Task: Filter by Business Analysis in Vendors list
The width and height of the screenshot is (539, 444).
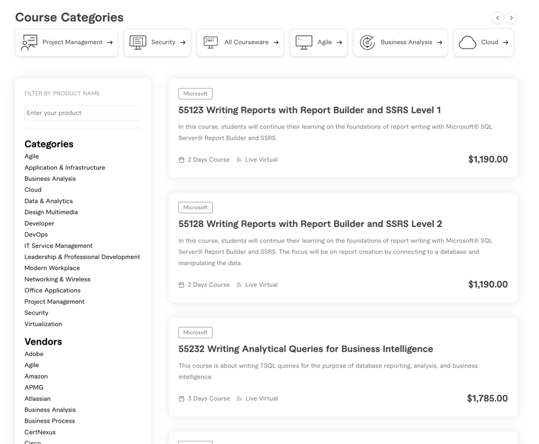Action: pos(50,410)
